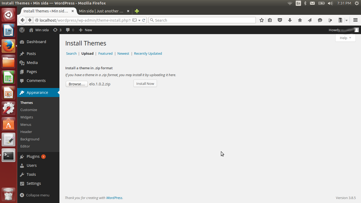
Task: Open the Newest themes tab
Action: (123, 53)
